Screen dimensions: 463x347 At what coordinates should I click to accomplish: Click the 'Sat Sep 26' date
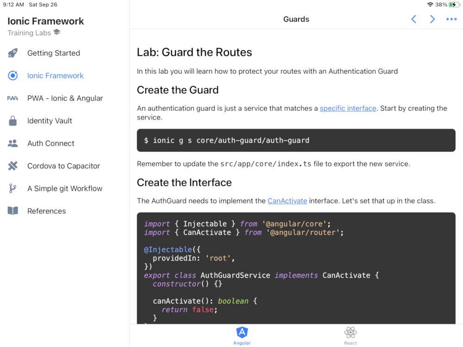pyautogui.click(x=43, y=5)
